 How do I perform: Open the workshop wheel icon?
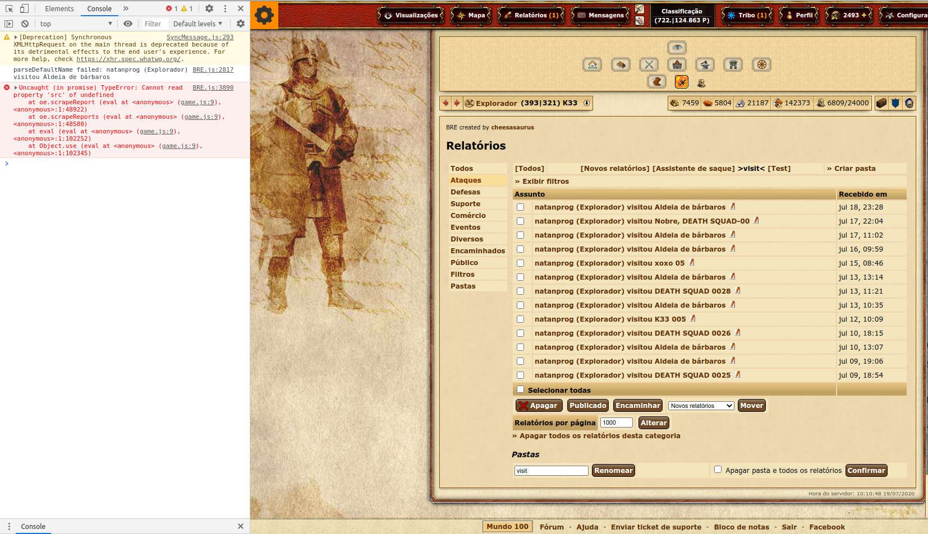click(761, 64)
